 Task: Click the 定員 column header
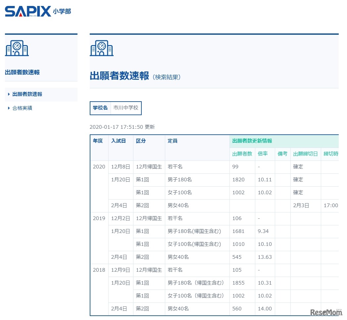(x=173, y=141)
